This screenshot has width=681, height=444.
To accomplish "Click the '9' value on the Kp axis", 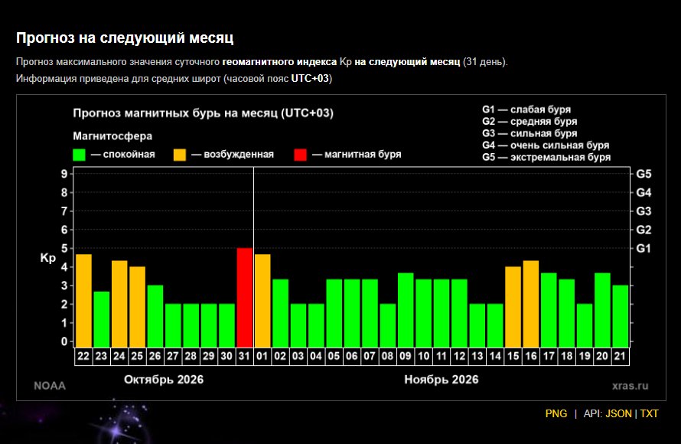I will [x=64, y=175].
